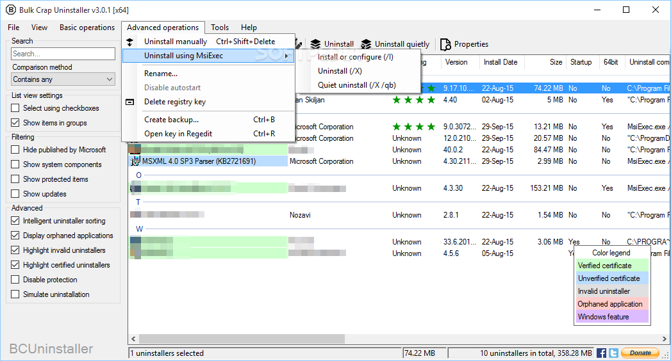Click the icon beside Uninstall manually
Image resolution: width=671 pixels, height=361 pixels.
pyautogui.click(x=129, y=42)
